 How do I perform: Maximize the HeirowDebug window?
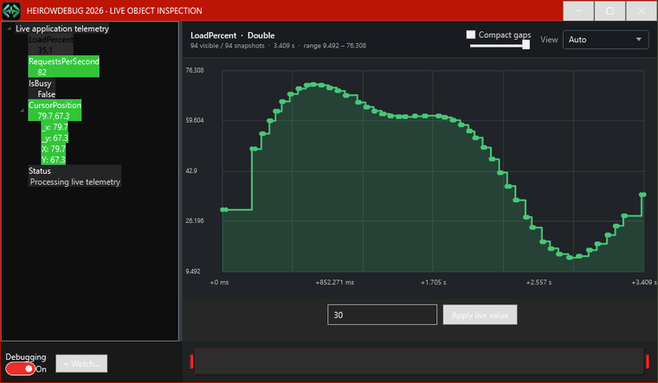click(x=610, y=11)
